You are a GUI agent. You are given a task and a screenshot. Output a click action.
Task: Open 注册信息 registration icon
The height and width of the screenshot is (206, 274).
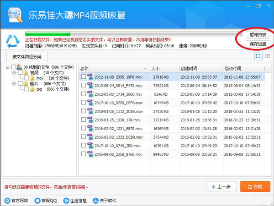(66, 201)
